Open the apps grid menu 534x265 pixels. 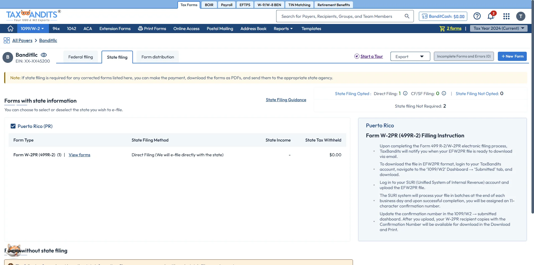[x=506, y=16]
